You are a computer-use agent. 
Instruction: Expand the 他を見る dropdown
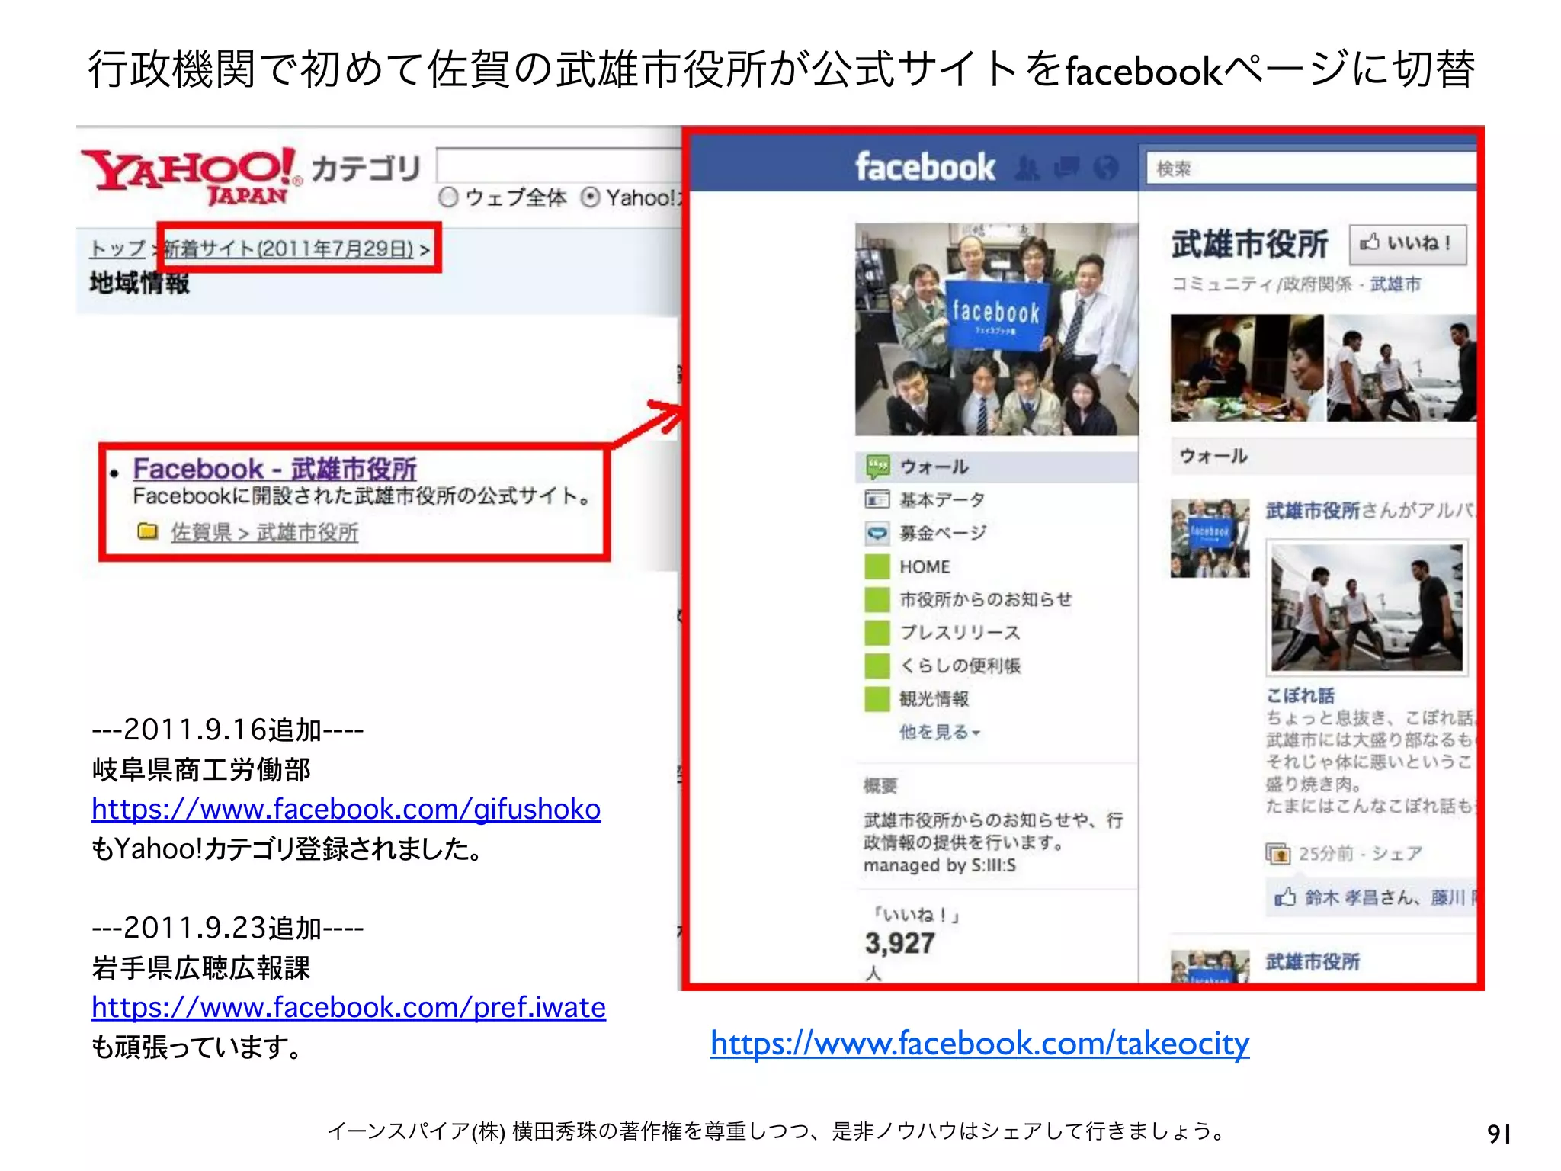(940, 732)
